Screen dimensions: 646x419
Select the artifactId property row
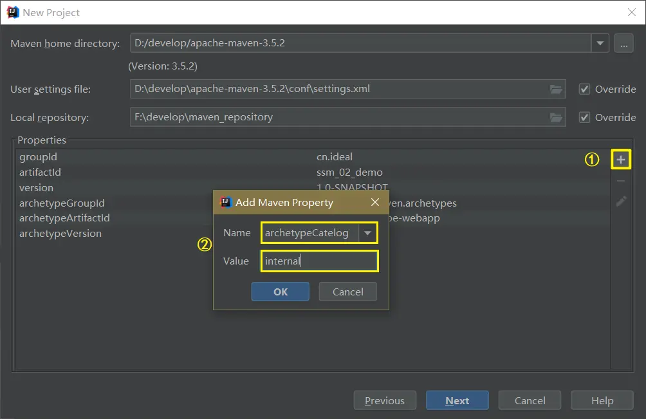(x=313, y=172)
